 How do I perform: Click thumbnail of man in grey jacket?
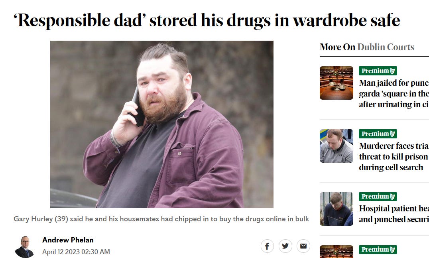pos(337,146)
